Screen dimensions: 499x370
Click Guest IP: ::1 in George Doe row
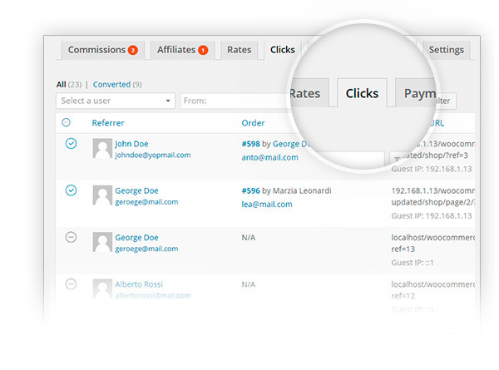(x=413, y=263)
